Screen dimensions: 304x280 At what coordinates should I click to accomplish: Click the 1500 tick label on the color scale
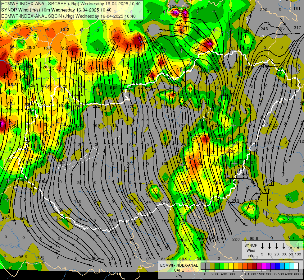(x=261, y=274)
